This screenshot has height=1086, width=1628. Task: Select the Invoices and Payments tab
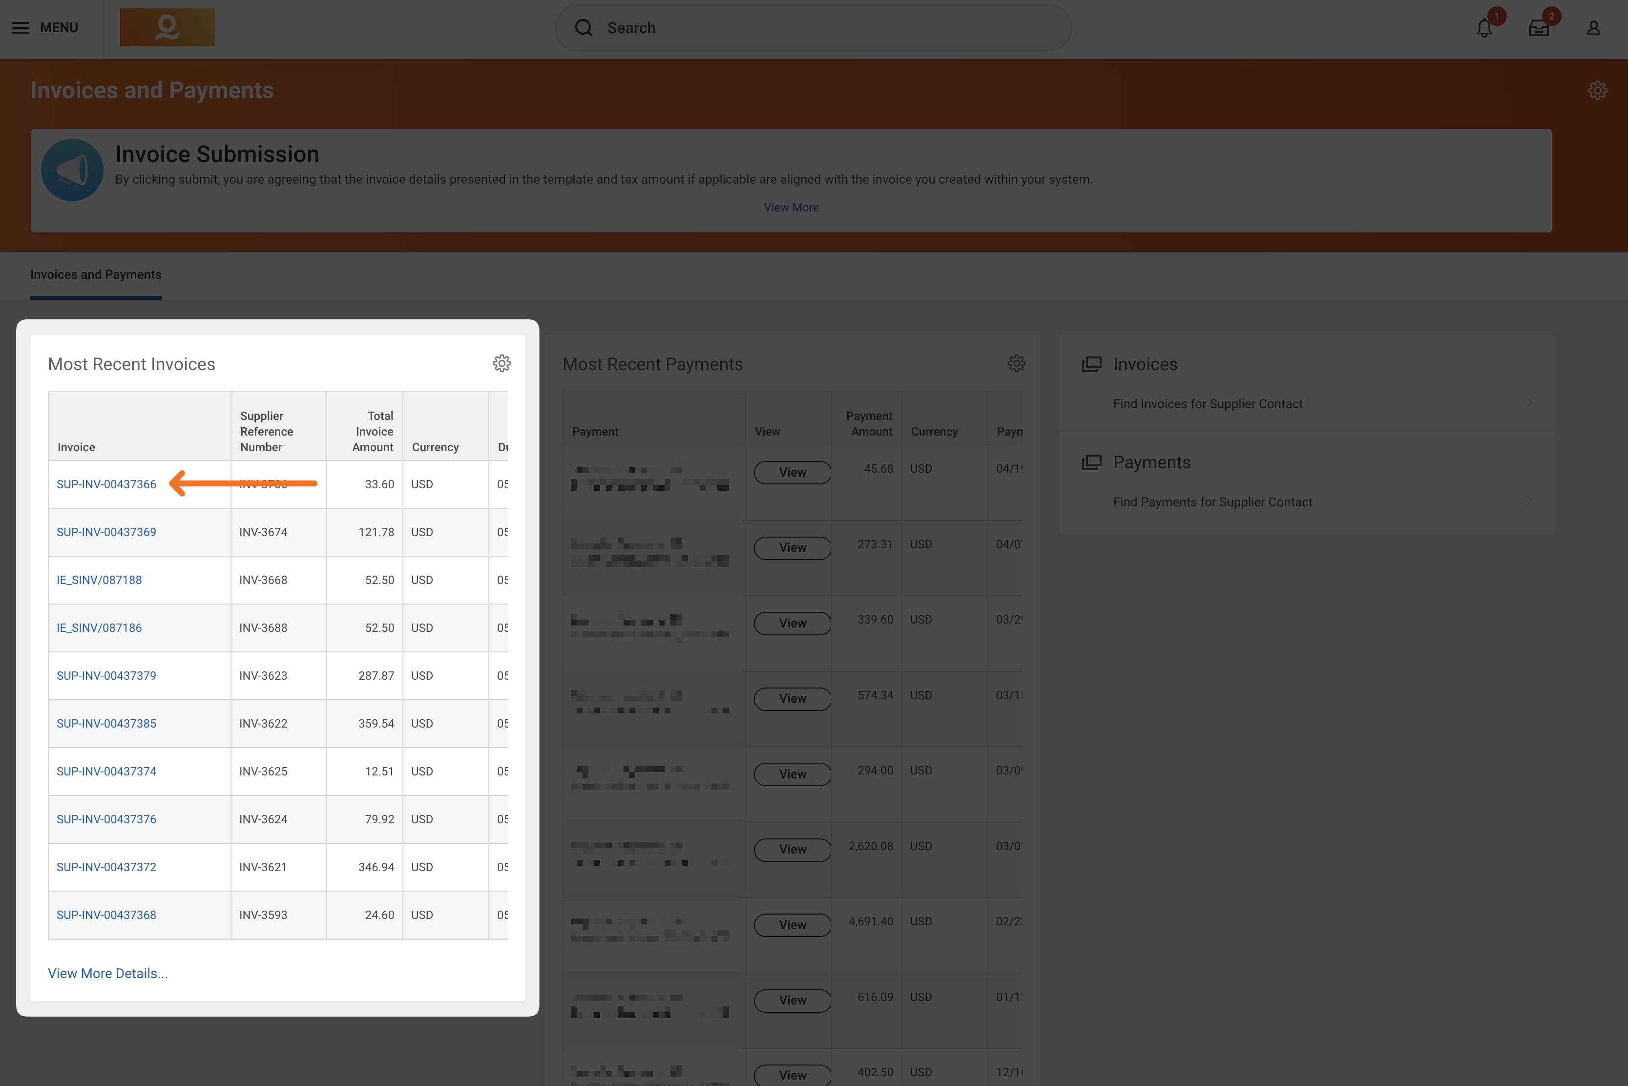pos(96,274)
